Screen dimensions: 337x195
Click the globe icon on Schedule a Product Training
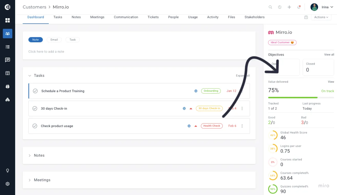196,91
